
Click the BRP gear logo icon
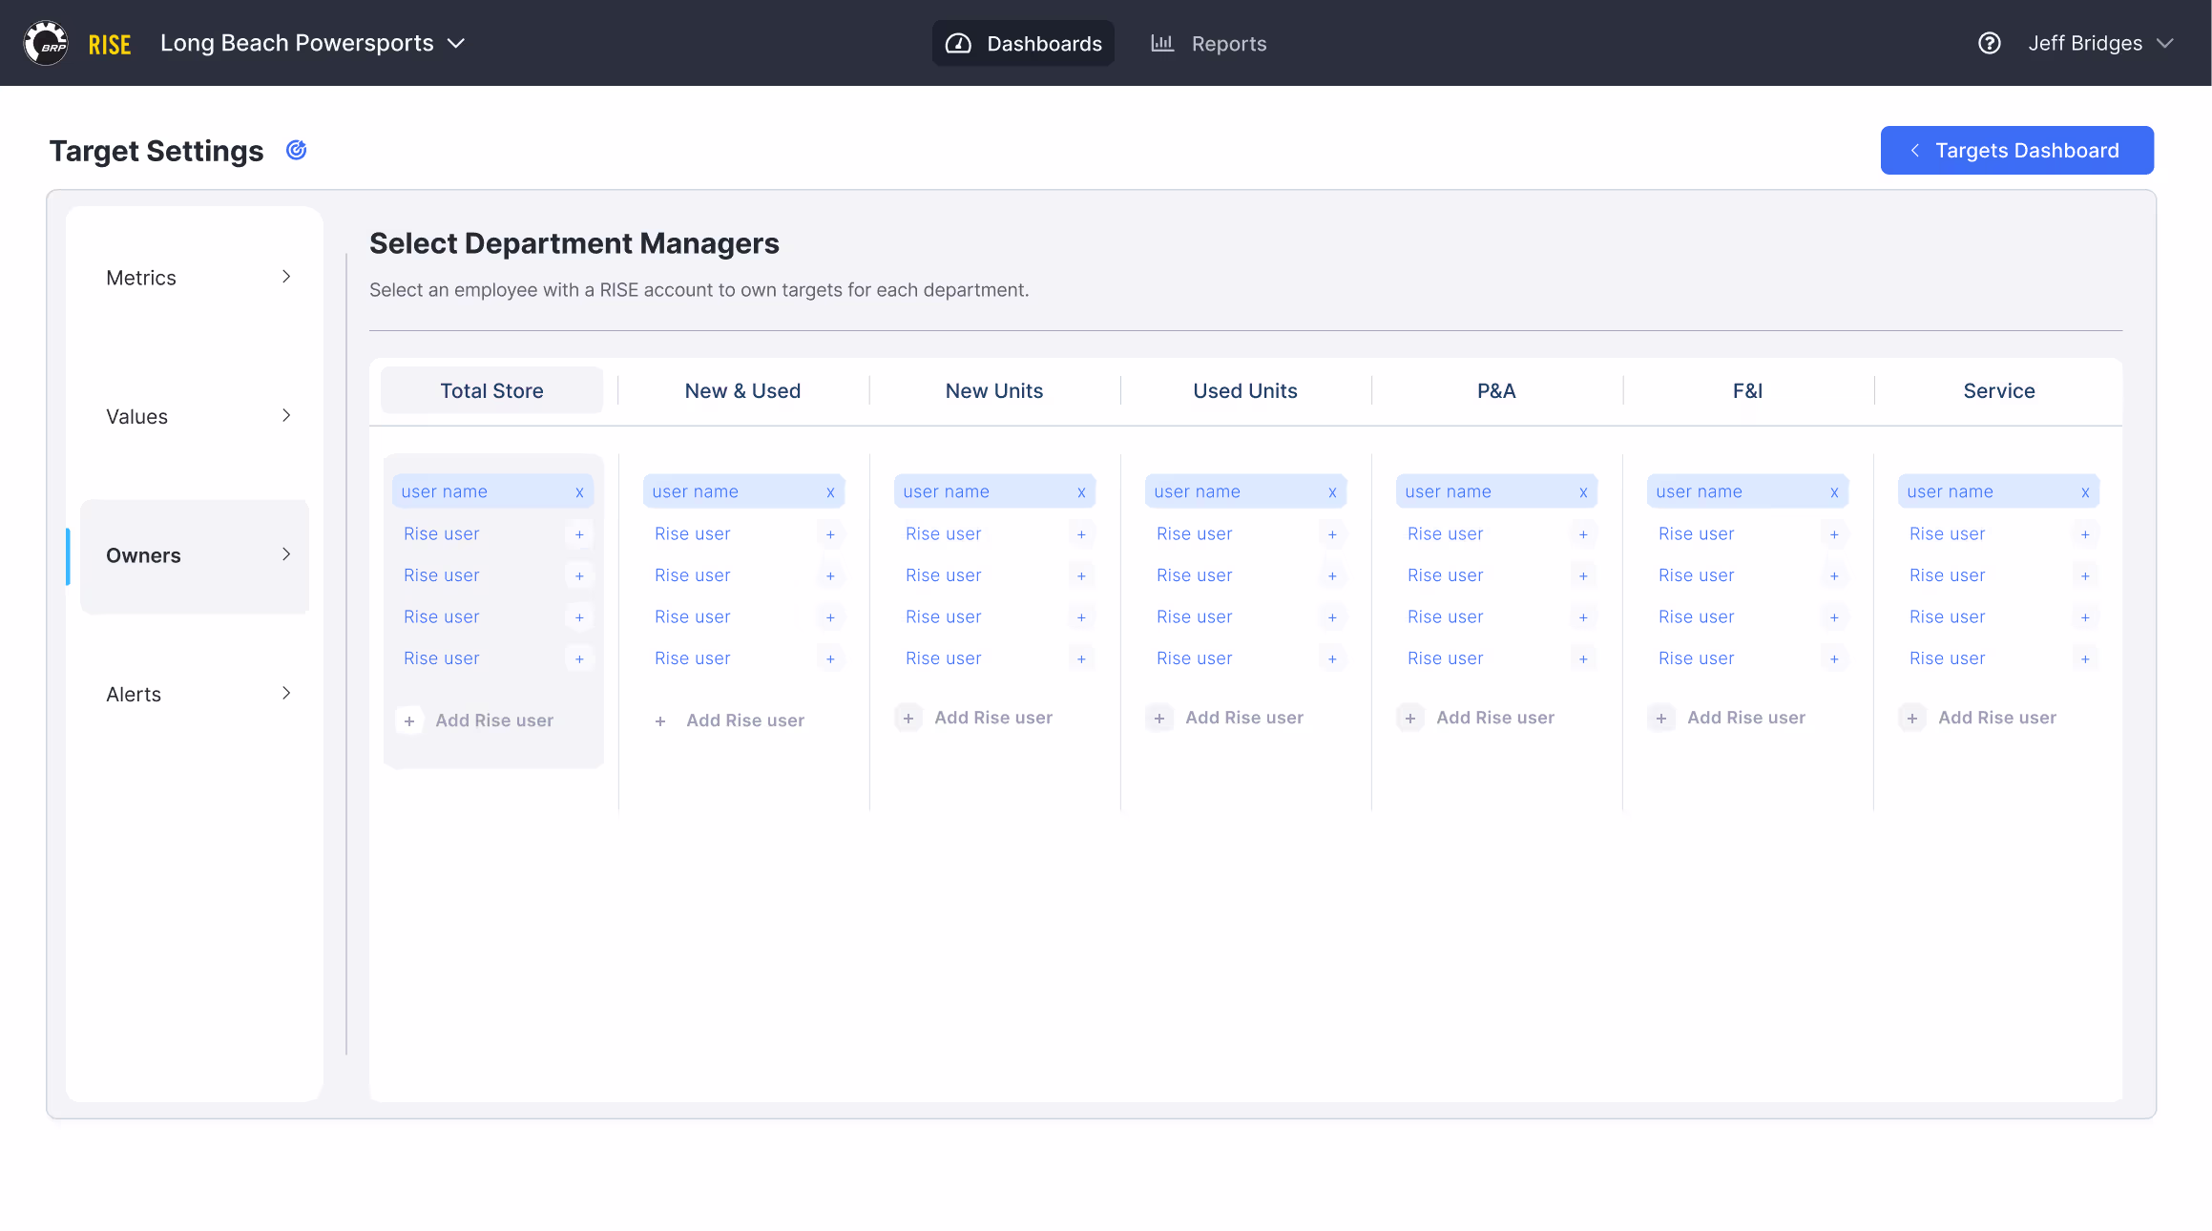coord(46,43)
